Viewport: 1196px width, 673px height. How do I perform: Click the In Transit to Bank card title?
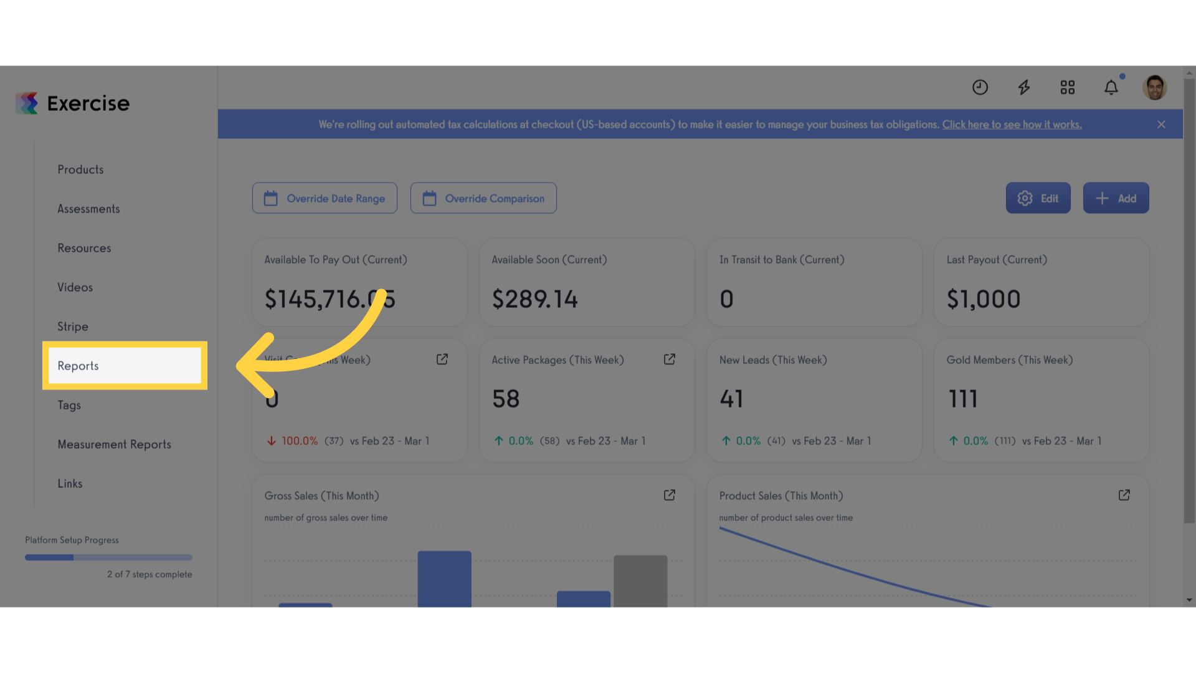coord(782,260)
